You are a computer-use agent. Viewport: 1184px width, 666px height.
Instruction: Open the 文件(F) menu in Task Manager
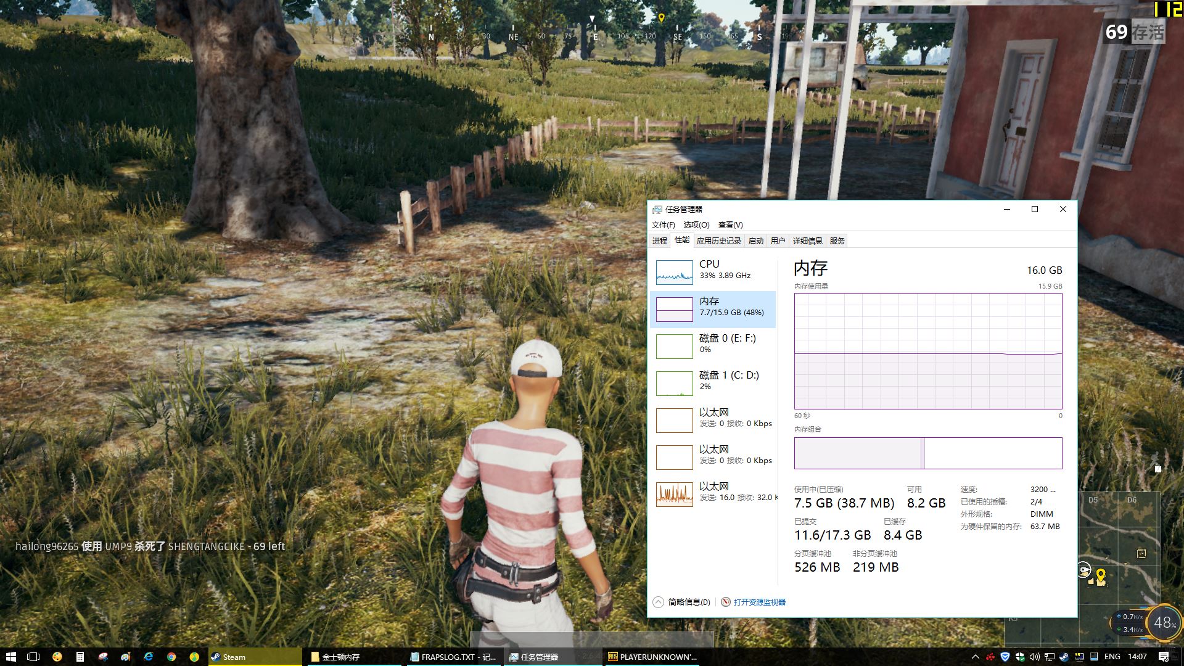point(663,225)
